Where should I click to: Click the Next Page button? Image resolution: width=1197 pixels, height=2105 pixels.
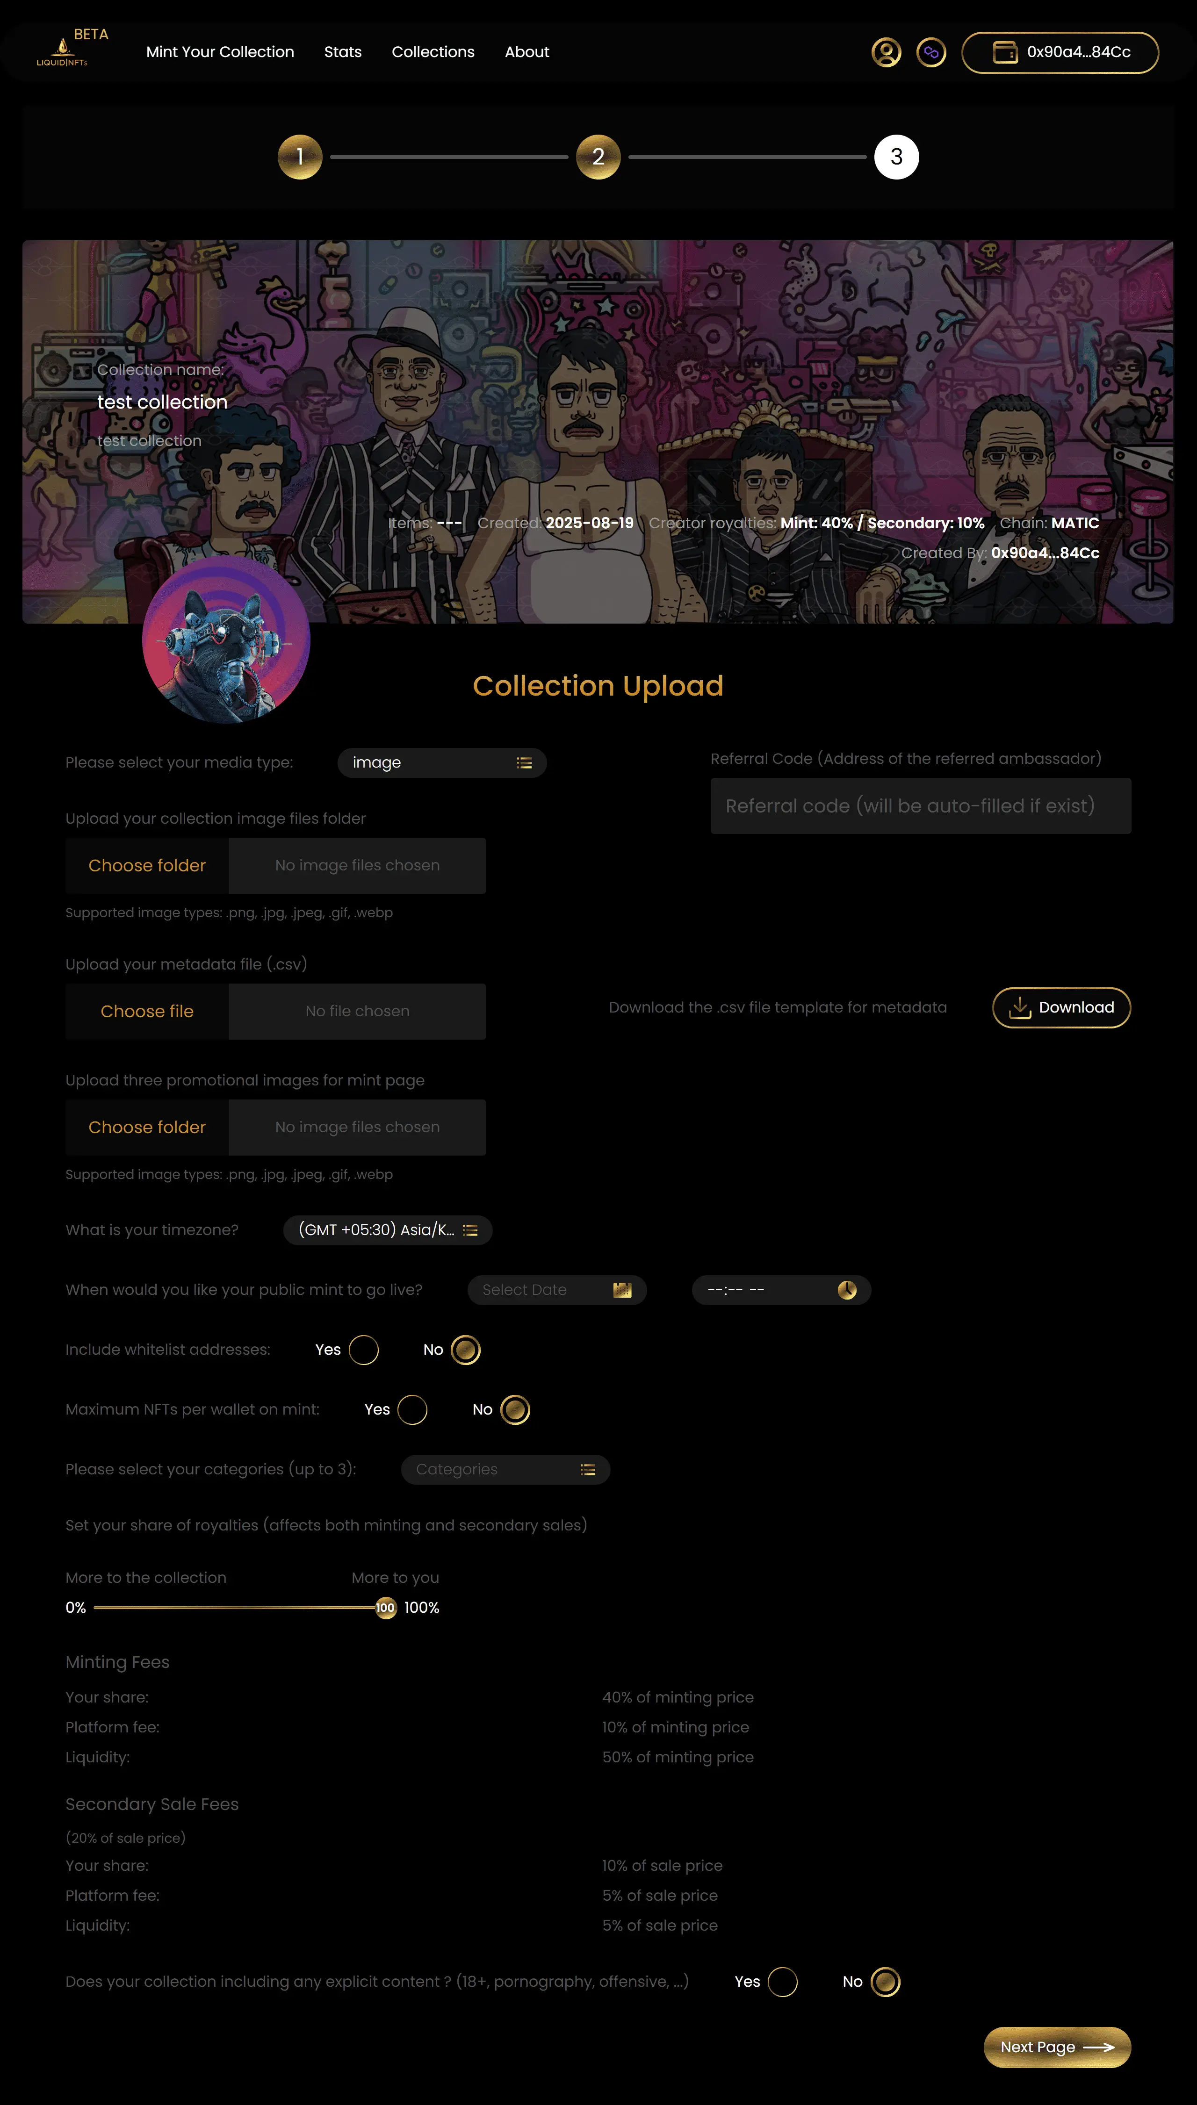pos(1057,2047)
